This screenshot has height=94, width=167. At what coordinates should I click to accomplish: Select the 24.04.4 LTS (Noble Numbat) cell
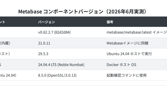pos(61,65)
